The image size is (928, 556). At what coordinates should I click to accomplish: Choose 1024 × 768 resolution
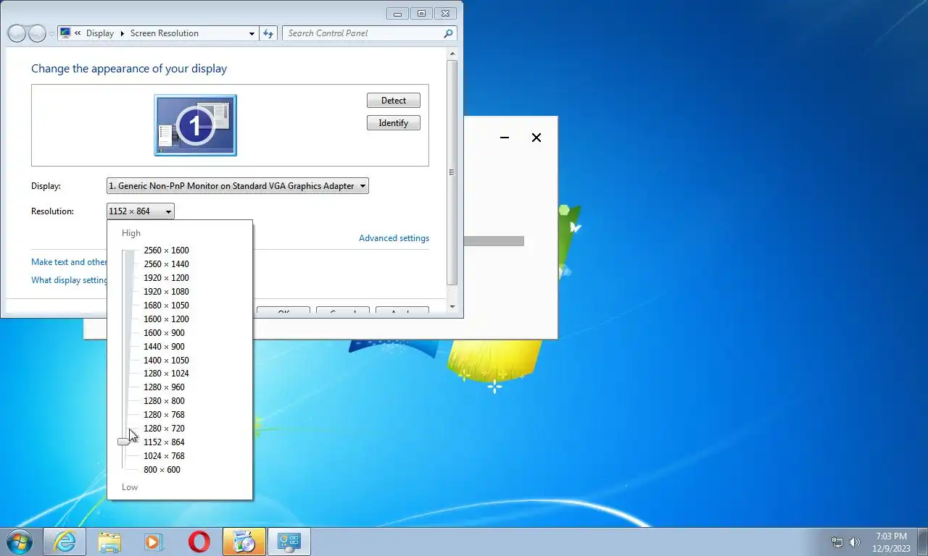pos(164,456)
